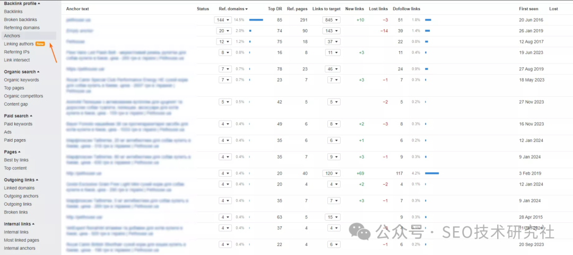Click the 117 dofollow links value
Viewport: 573px width, 255px height.
[x=399, y=174]
